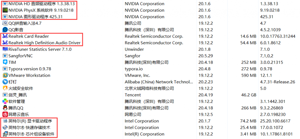Click the NVIDIA PhysX system software icon
The width and height of the screenshot is (300, 139).
click(5, 10)
